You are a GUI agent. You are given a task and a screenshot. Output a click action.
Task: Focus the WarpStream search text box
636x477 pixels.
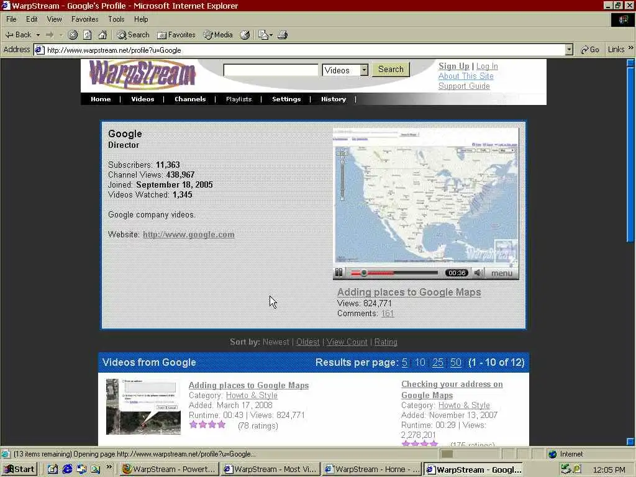(x=271, y=70)
